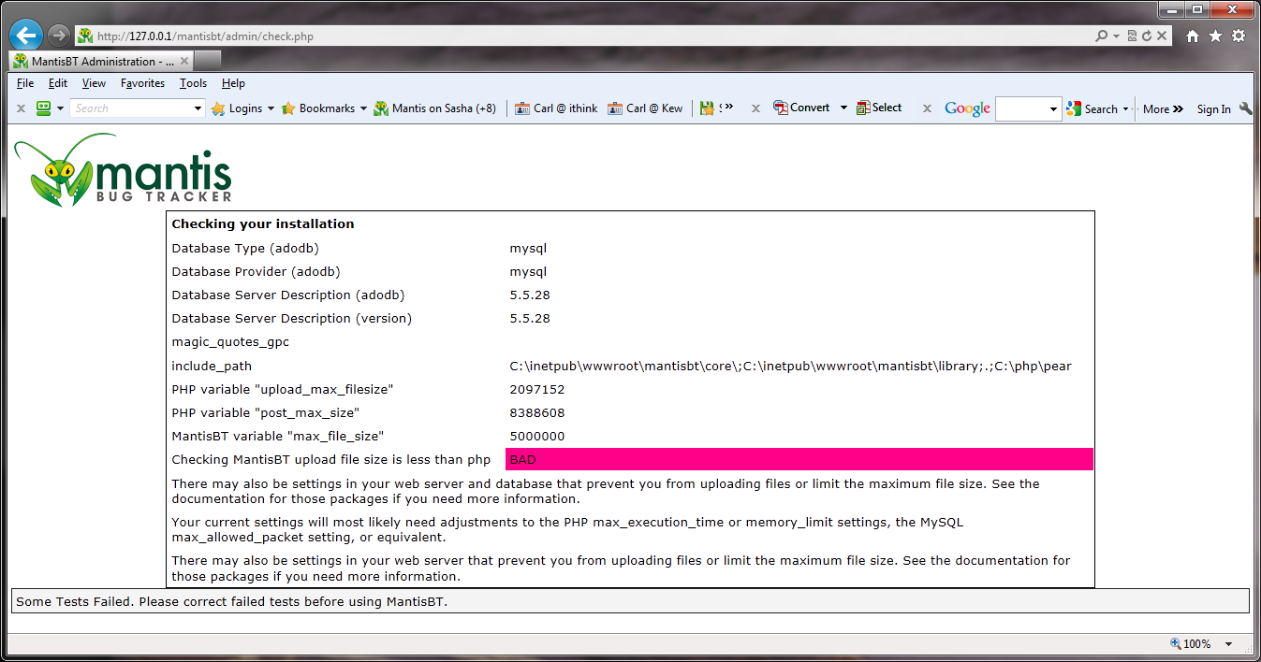This screenshot has width=1261, height=662.
Task: Click the green RoboForm toolbar icon
Action: click(43, 108)
